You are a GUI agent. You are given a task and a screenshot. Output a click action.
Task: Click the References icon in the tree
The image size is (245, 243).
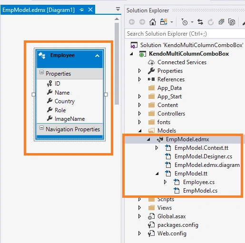pos(151,79)
